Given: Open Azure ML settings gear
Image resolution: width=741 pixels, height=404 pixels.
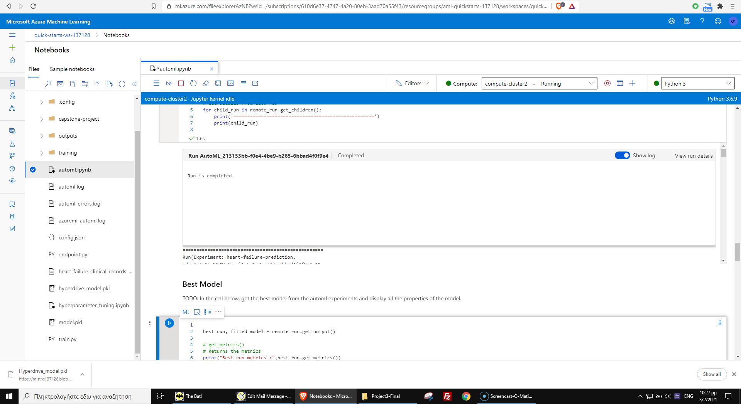Looking at the screenshot, I should click(672, 22).
